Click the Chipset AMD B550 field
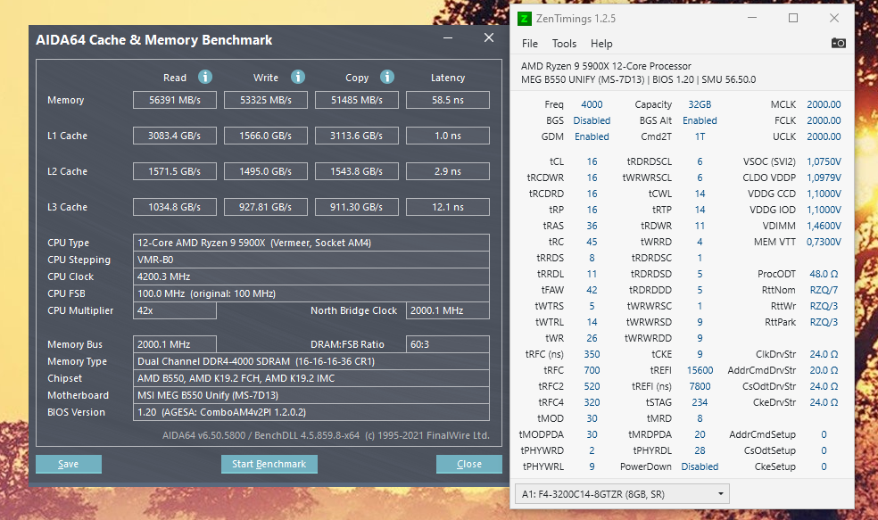This screenshot has height=520, width=878. coord(311,378)
